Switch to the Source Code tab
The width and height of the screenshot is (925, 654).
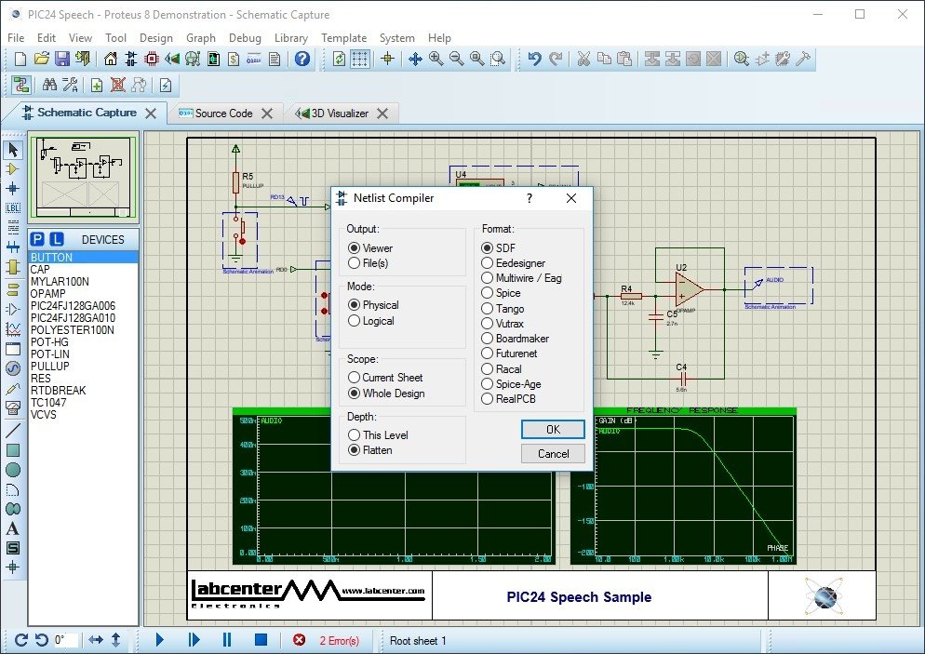pyautogui.click(x=223, y=113)
